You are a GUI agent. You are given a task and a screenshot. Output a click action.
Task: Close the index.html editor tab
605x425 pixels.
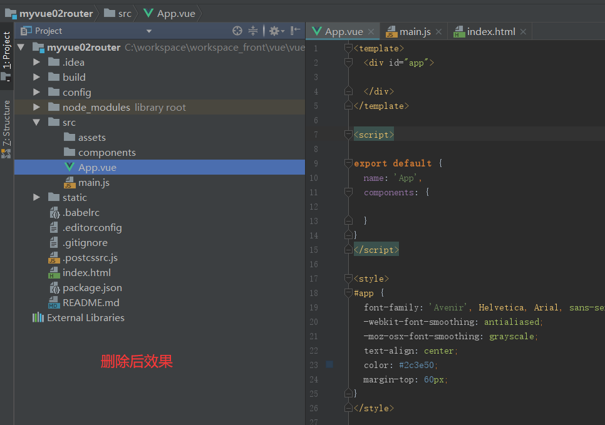point(523,32)
